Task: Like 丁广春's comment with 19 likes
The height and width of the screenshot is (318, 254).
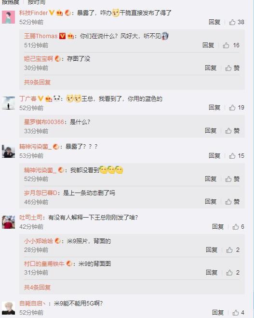Action: point(236,108)
